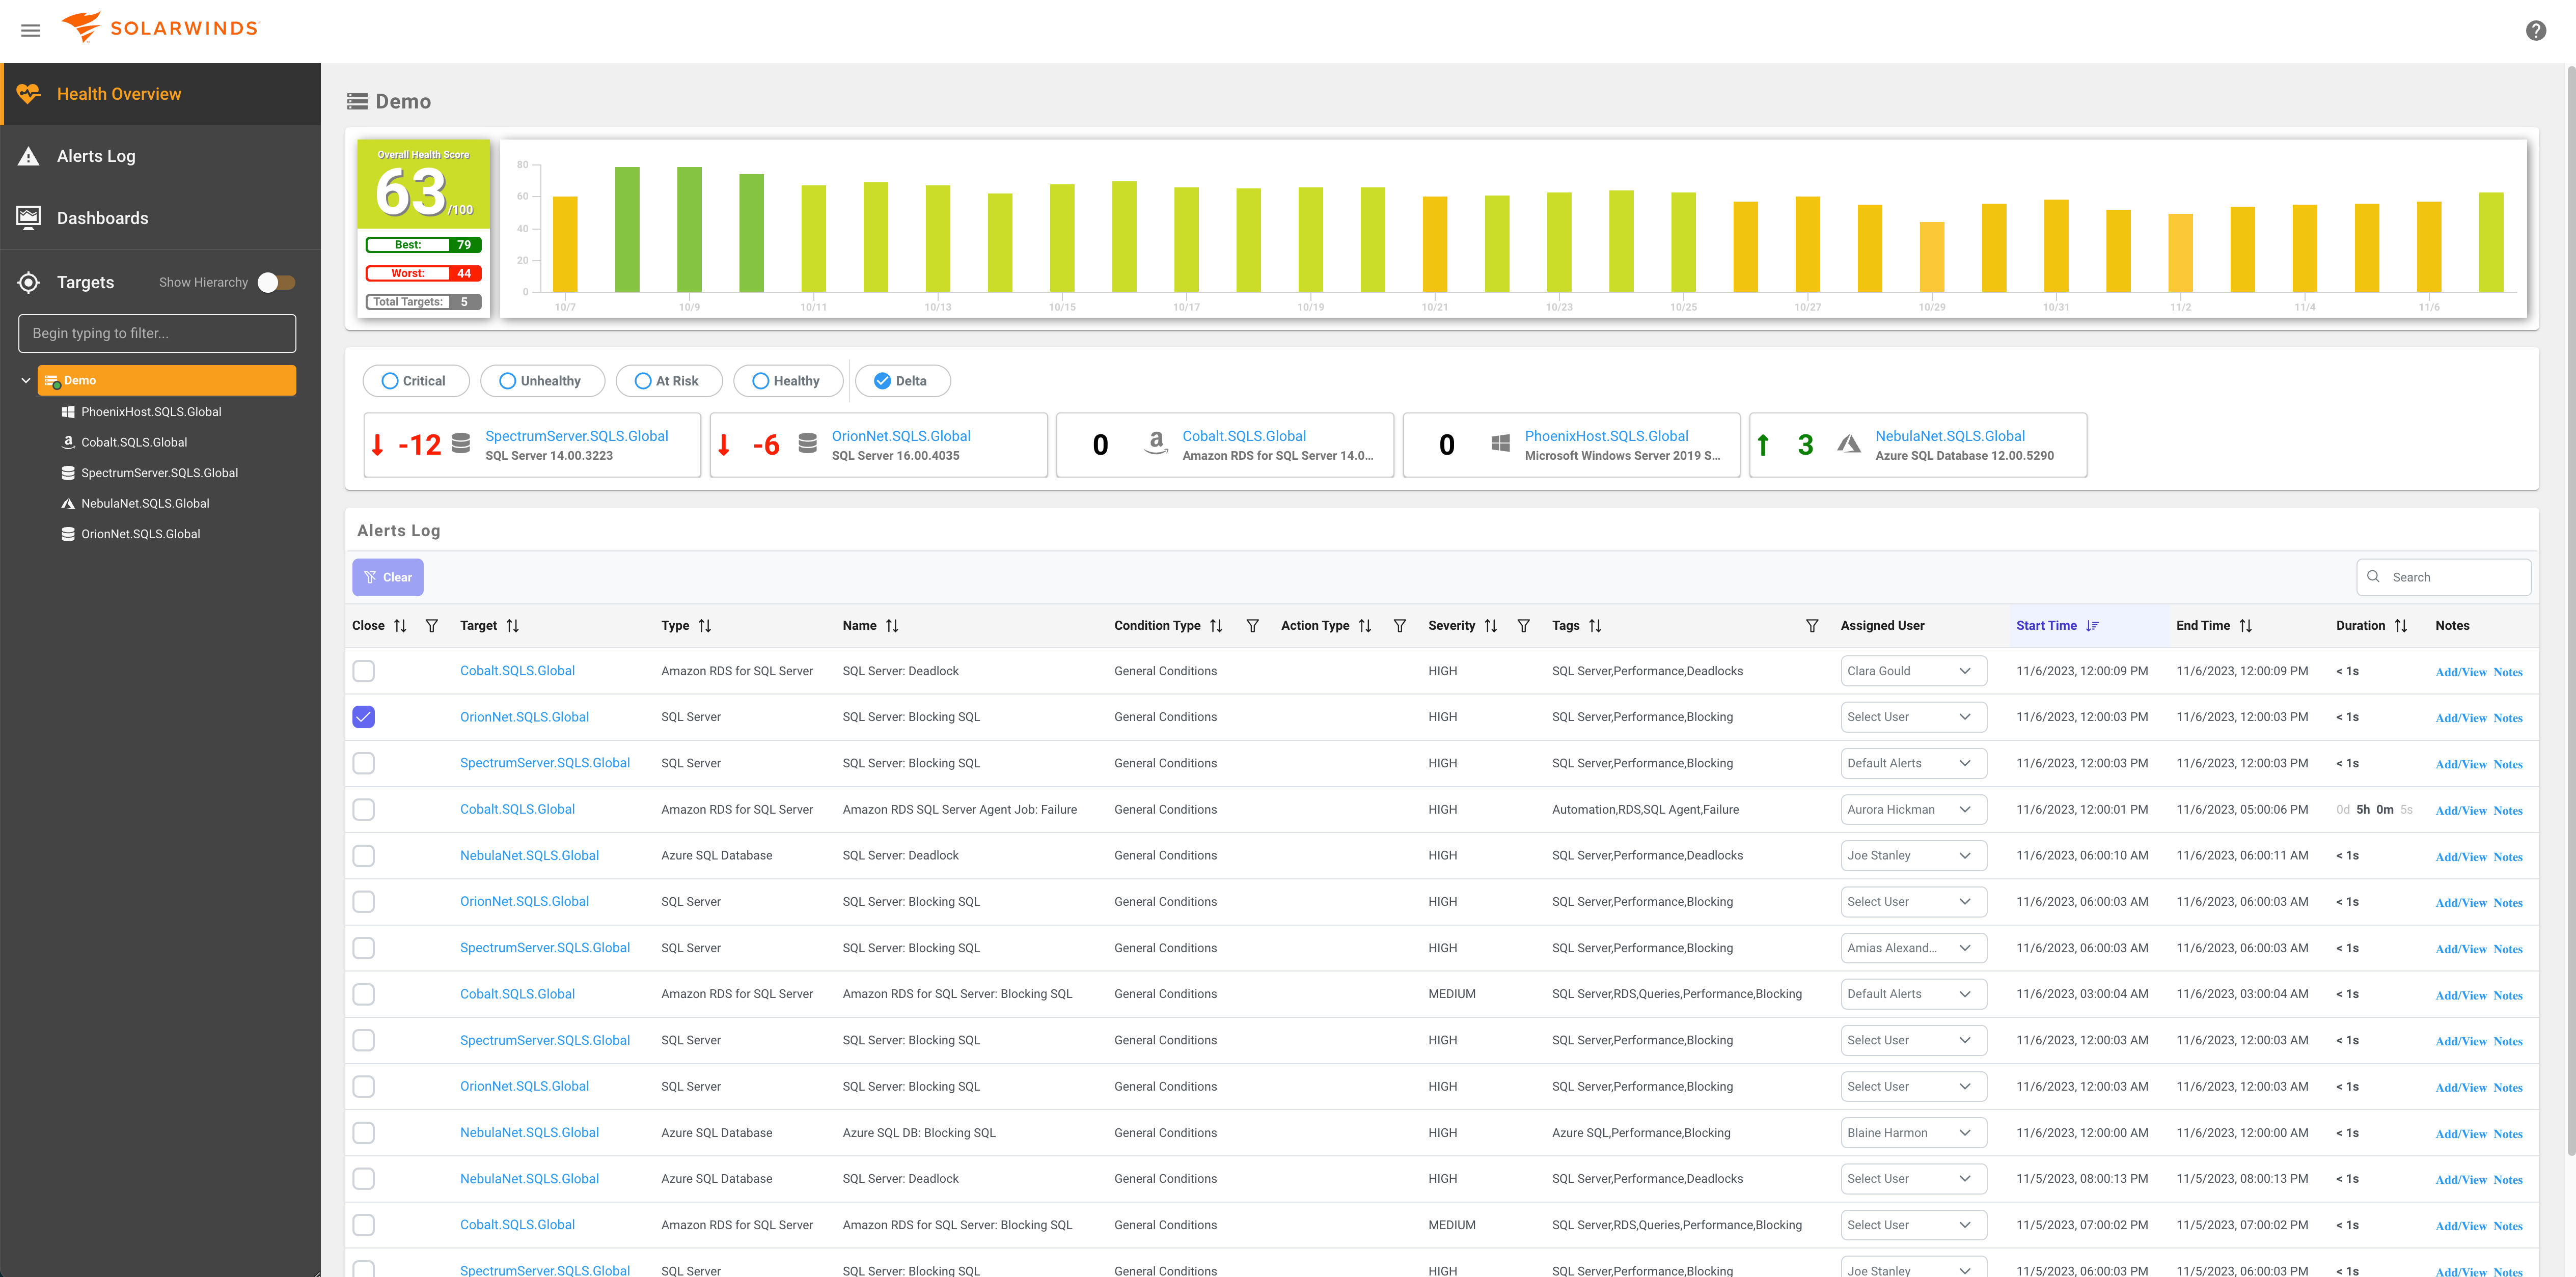
Task: Sort by Target column arrows icon
Action: [x=513, y=626]
